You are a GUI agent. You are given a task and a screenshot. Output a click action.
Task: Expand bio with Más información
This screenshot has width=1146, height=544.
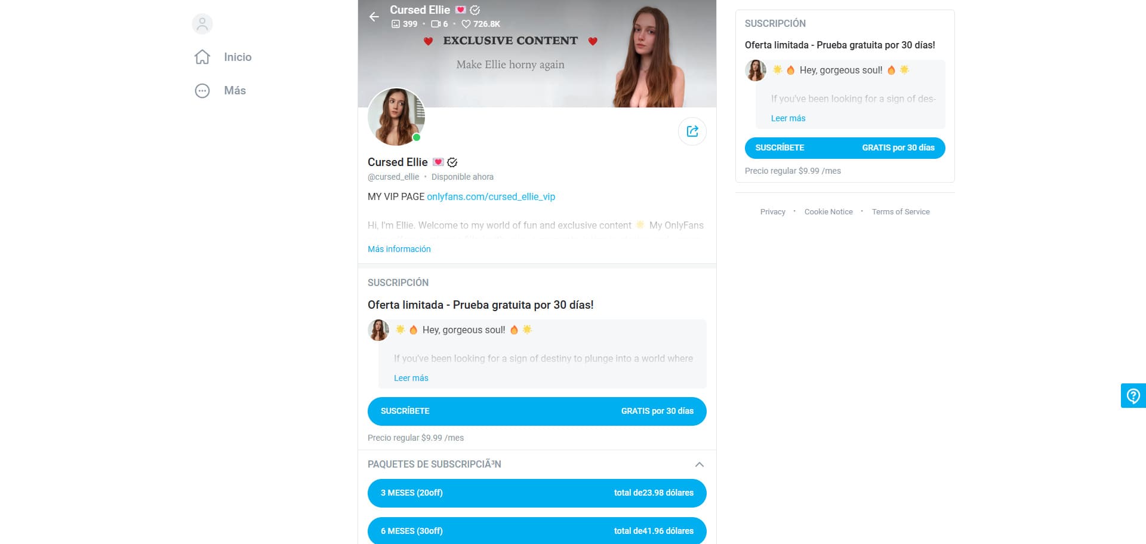tap(399, 249)
